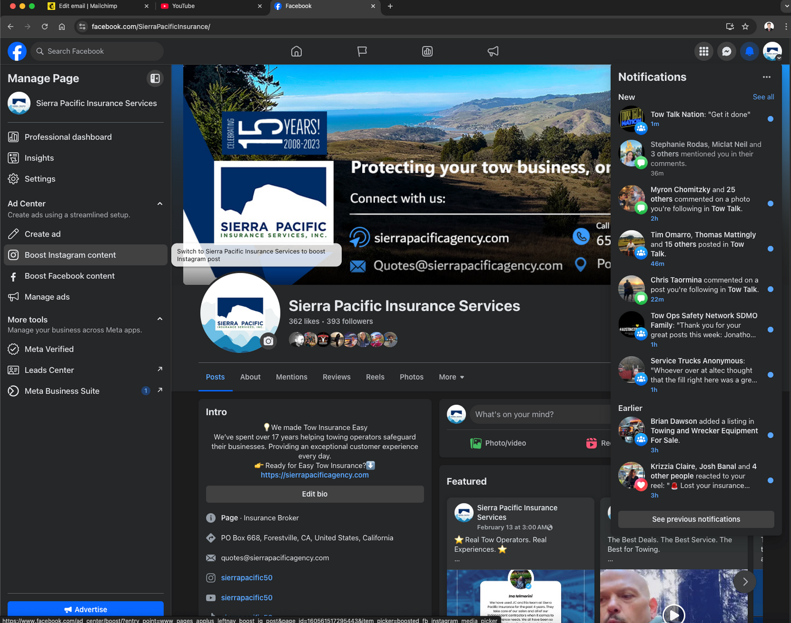Click the See all notifications link
The image size is (791, 623).
[x=763, y=97]
